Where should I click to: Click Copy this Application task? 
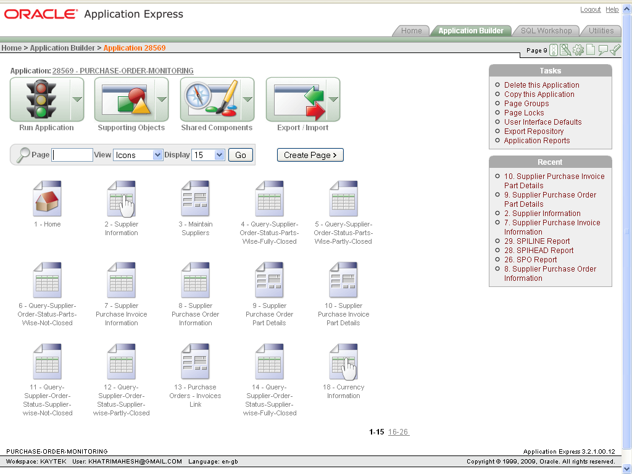point(539,94)
